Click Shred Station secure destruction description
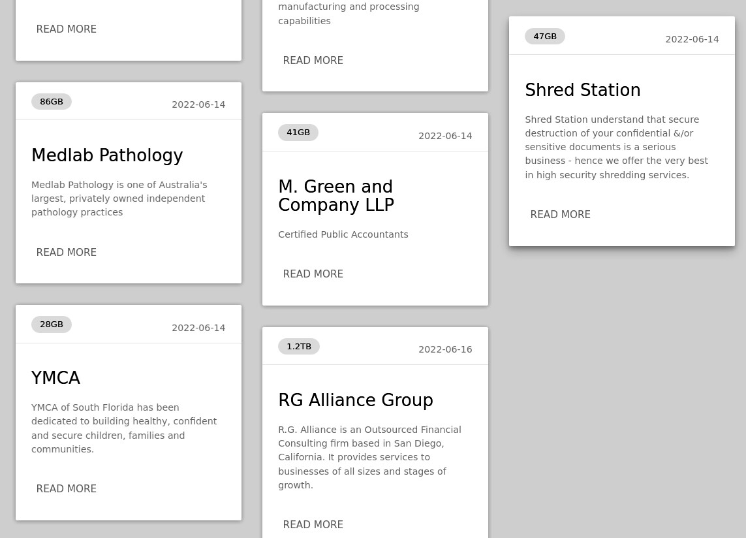Screen dimensions: 746x538 point(617,147)
